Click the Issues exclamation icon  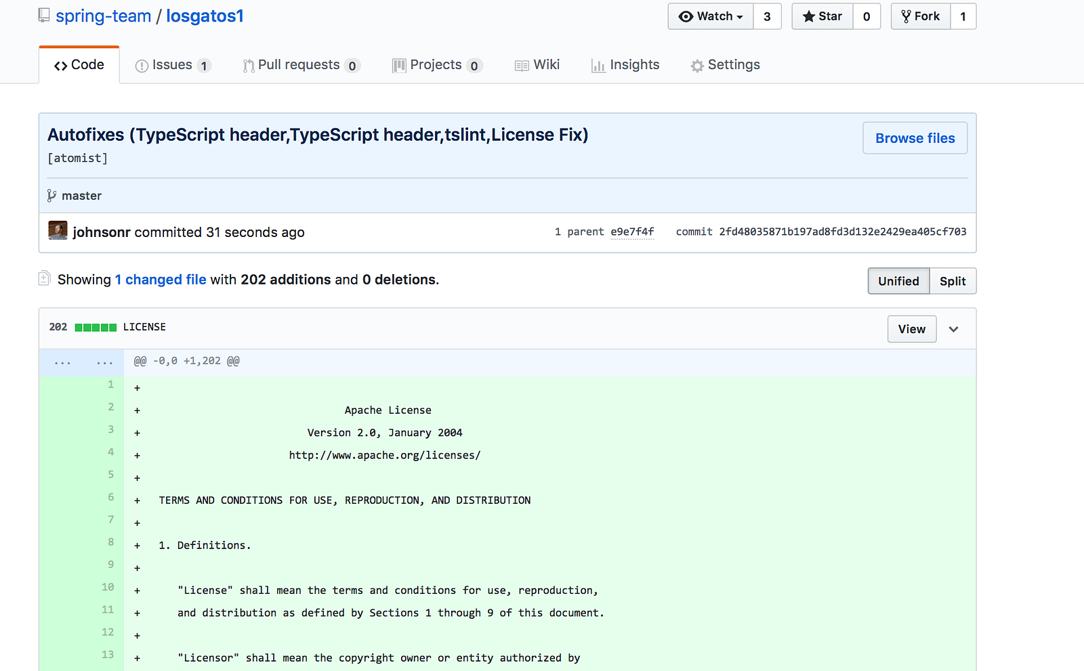point(142,66)
